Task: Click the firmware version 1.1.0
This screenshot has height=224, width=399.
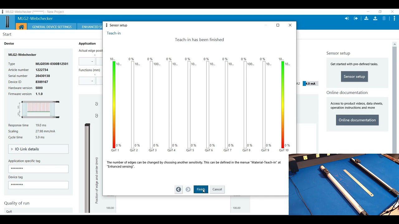Action: click(39, 94)
